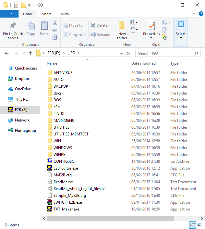Viewport: 205px width, 229px height.
Task: Select the SWITCH_E2B.exe icon
Action: tap(50, 202)
